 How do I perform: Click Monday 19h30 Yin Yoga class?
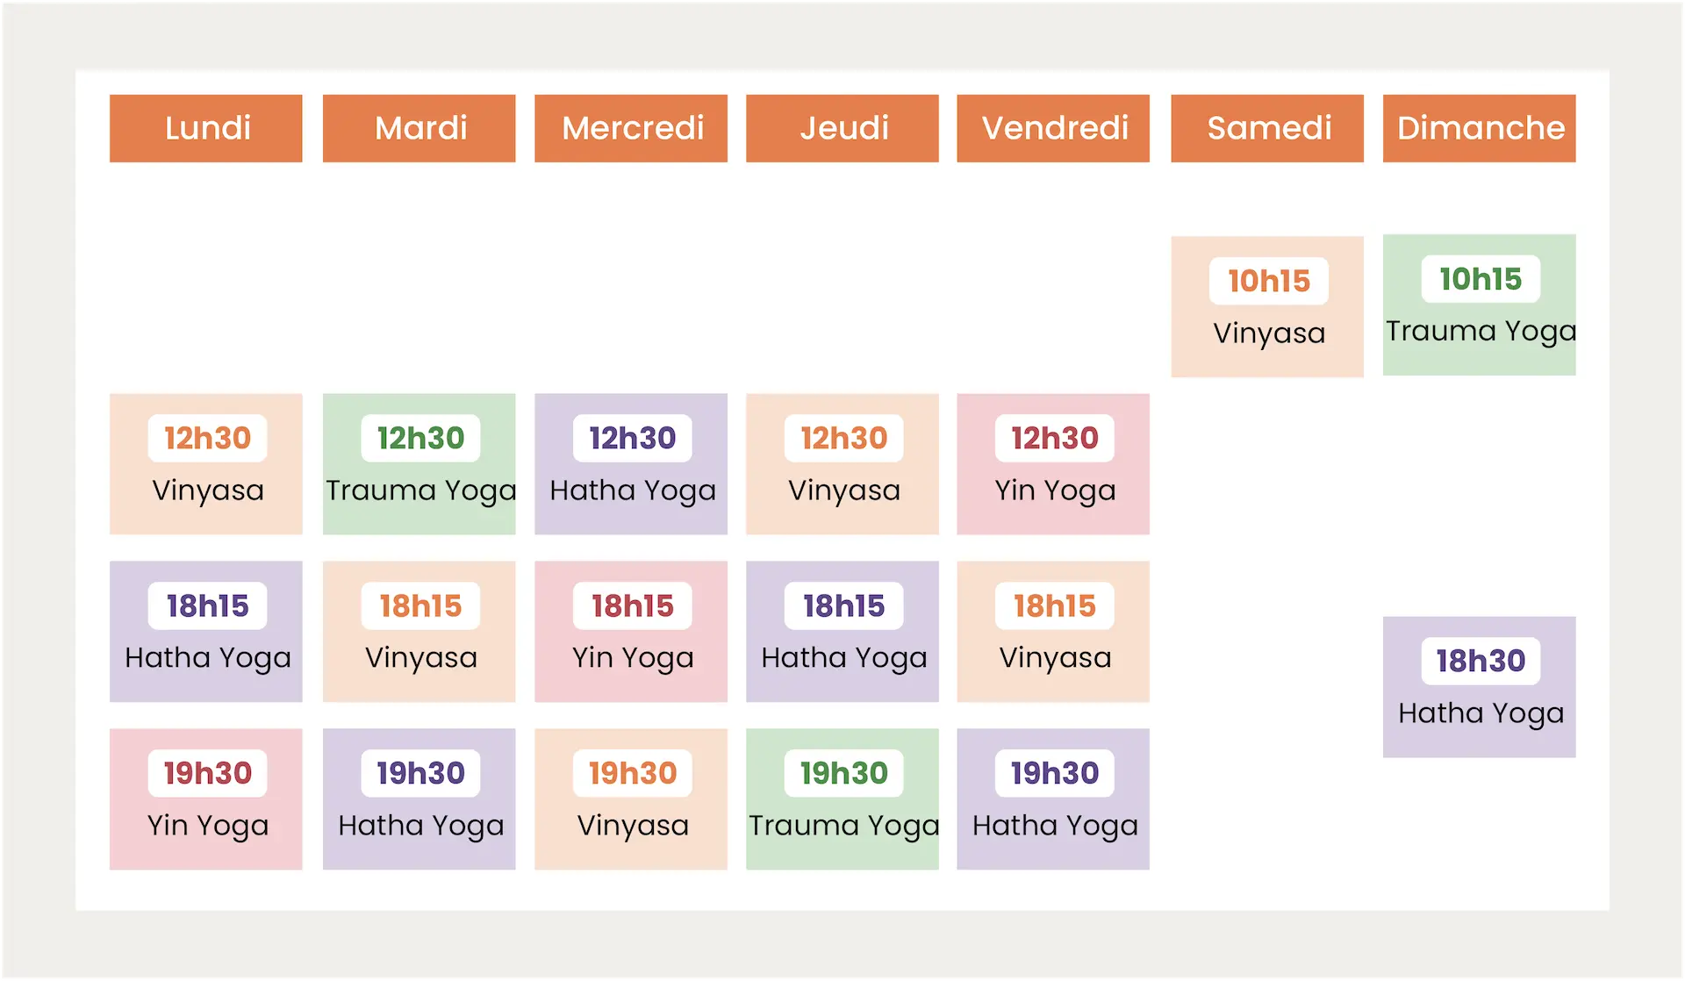point(206,799)
